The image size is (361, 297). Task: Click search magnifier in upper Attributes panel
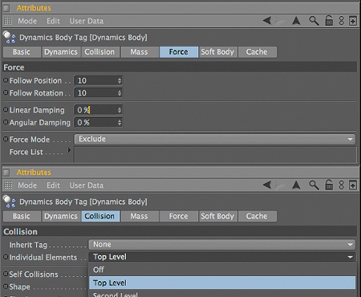click(x=314, y=21)
